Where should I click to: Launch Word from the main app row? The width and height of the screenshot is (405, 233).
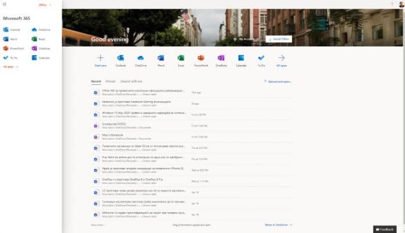coord(161,60)
